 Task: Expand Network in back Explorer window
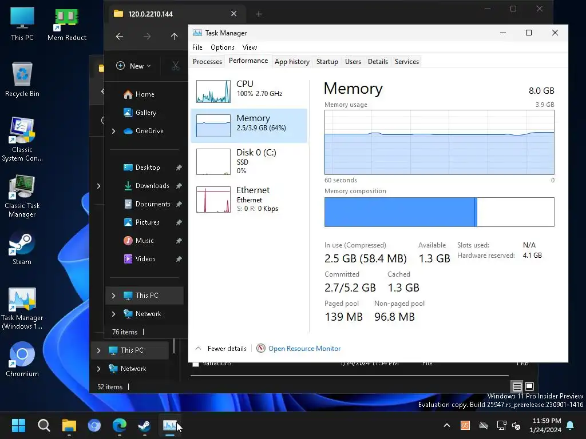point(98,369)
